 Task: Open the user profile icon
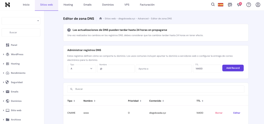(258, 5)
